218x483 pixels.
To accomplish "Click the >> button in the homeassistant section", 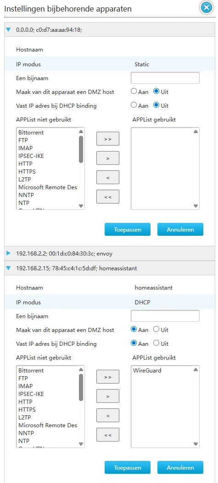I will tap(108, 377).
